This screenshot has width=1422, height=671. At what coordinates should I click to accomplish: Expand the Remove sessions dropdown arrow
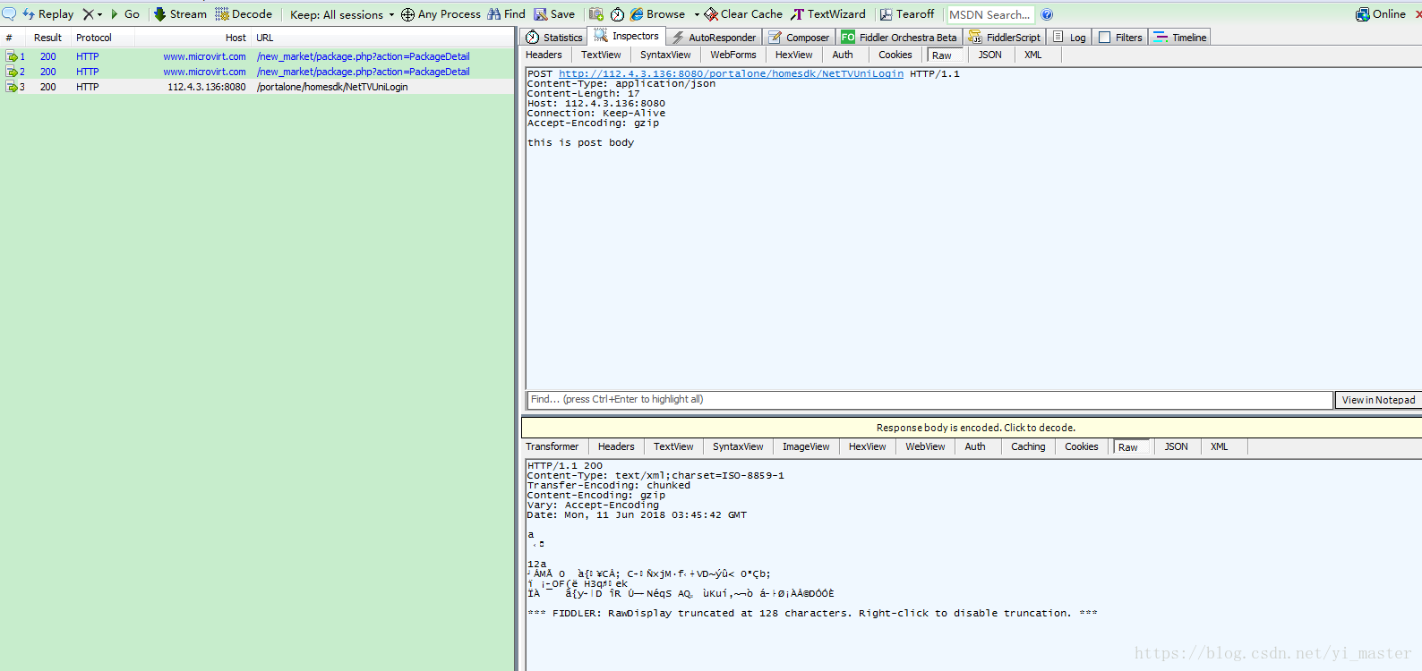pos(99,14)
